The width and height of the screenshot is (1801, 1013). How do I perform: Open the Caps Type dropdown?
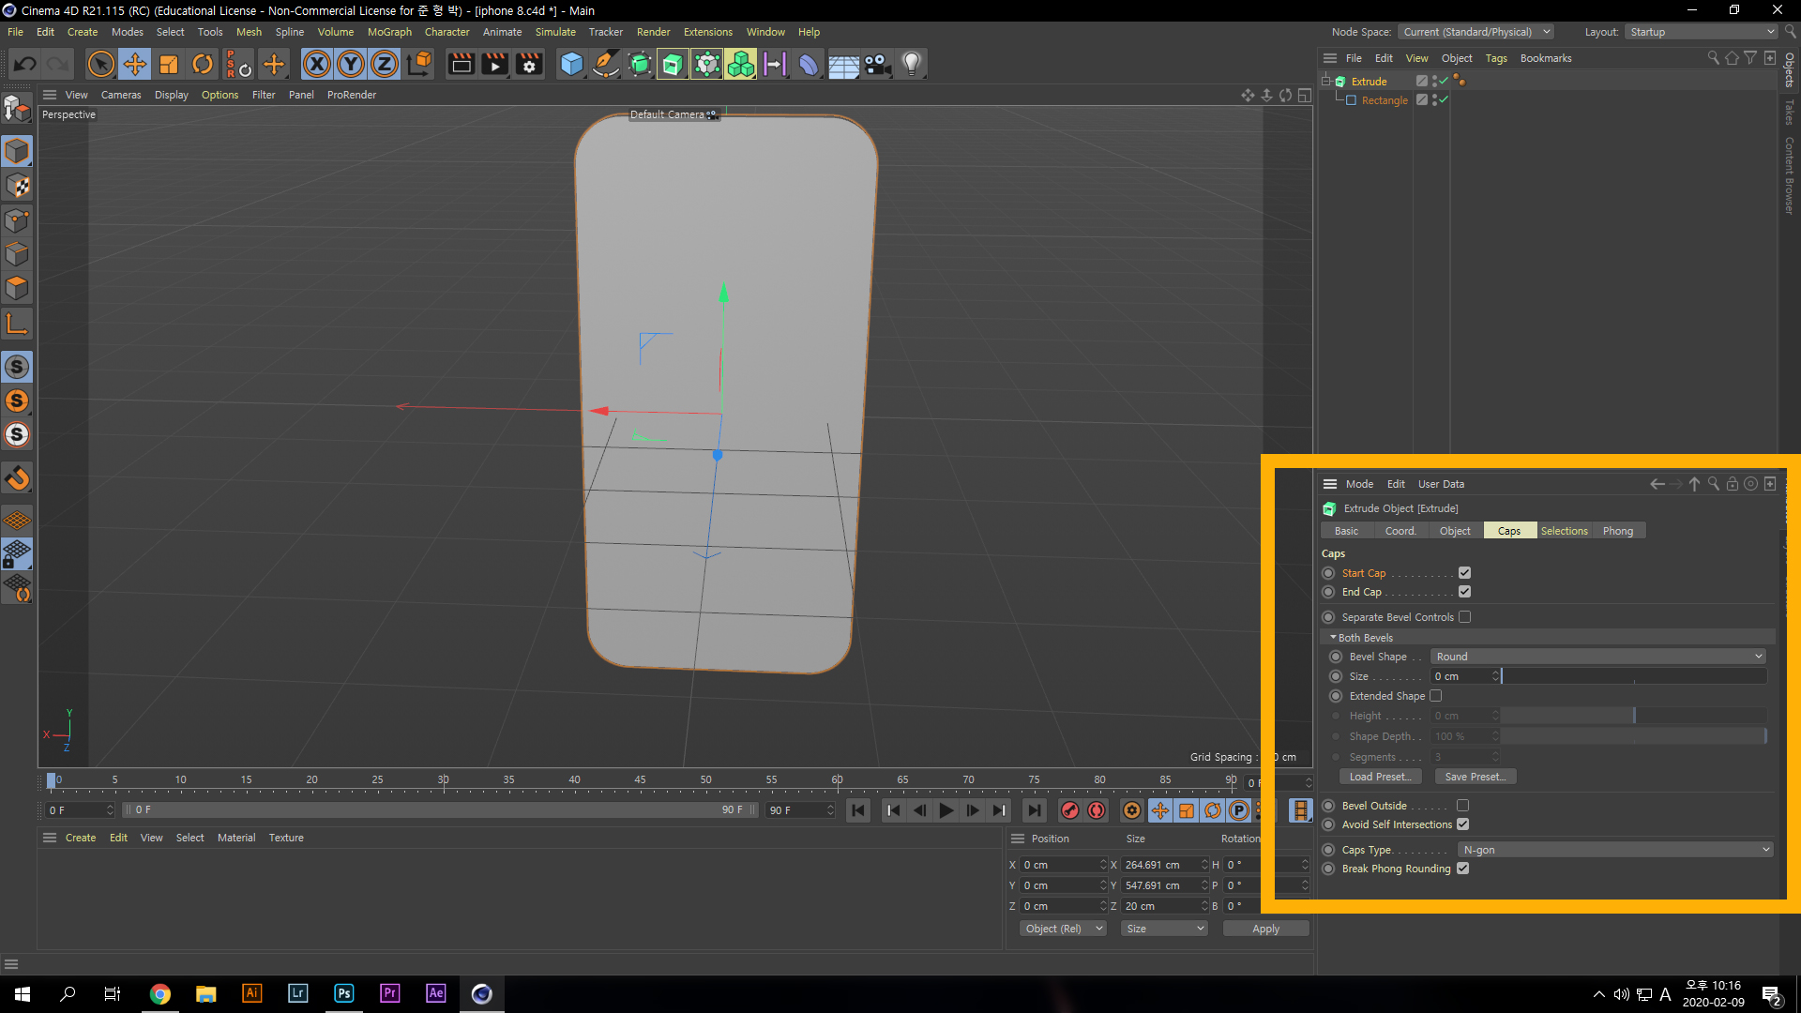(1616, 850)
